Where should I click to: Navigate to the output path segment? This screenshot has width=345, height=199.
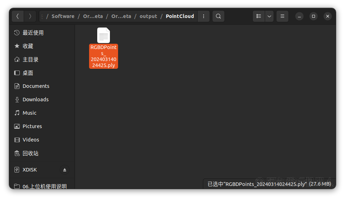[x=148, y=16]
